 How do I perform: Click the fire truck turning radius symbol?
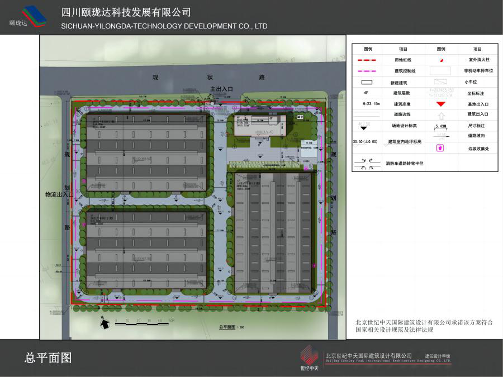coord(368,164)
